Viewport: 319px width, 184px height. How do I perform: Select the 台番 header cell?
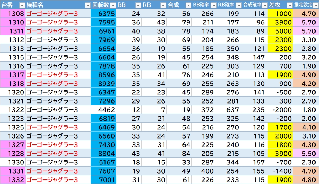[x=13, y=5]
